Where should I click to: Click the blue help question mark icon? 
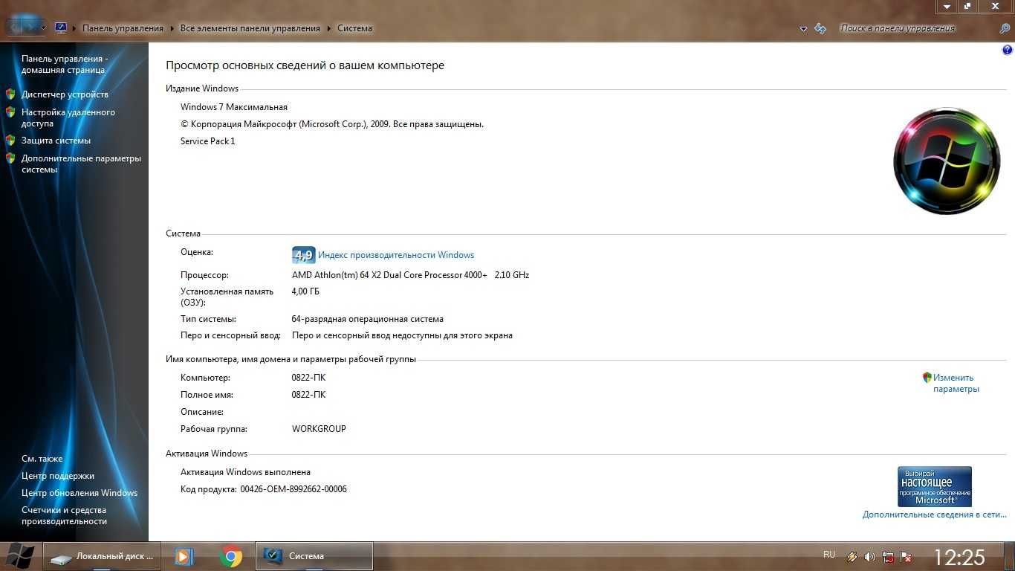(1008, 51)
